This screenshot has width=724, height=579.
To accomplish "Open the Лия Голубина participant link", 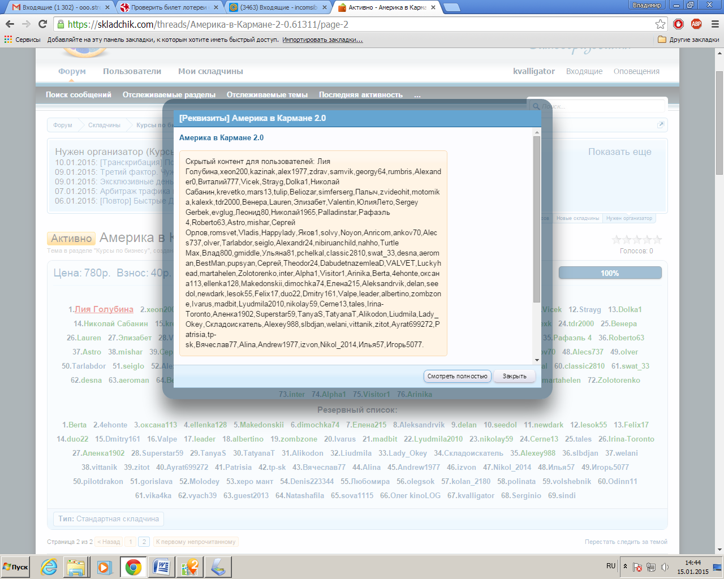I will 104,309.
